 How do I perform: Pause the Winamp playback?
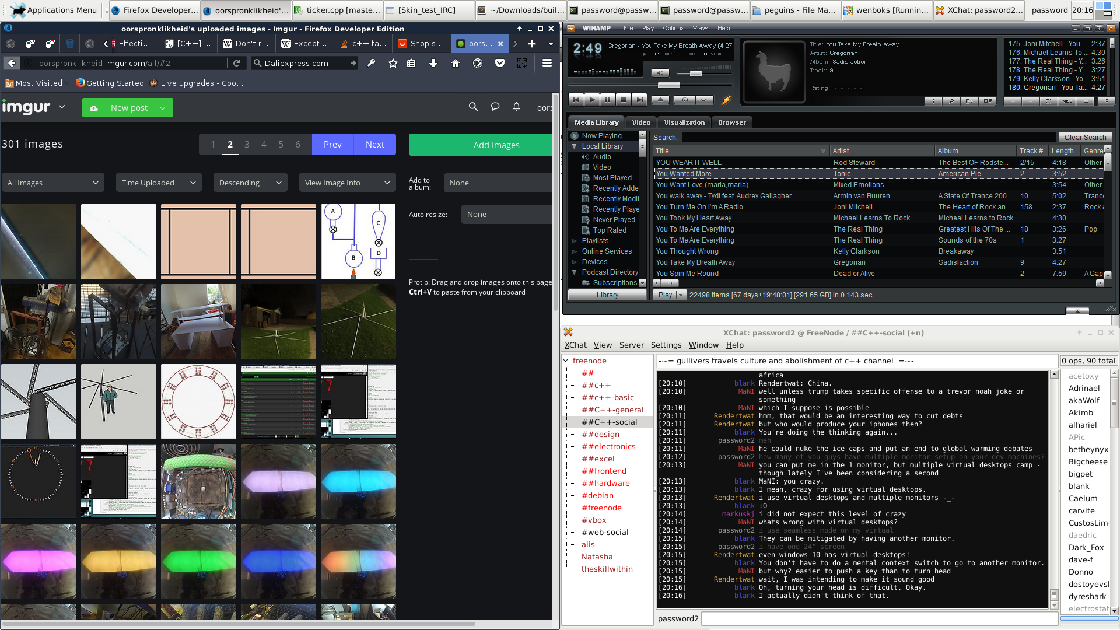[x=608, y=100]
